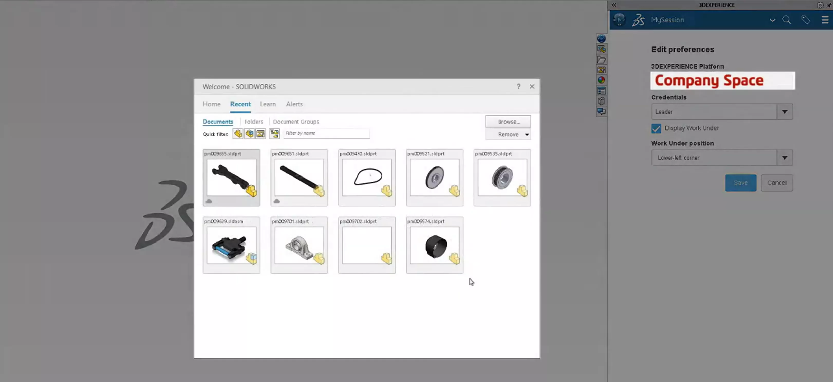Open the forum speech bubbles tab
Viewport: 833px width, 382px height.
click(x=601, y=111)
